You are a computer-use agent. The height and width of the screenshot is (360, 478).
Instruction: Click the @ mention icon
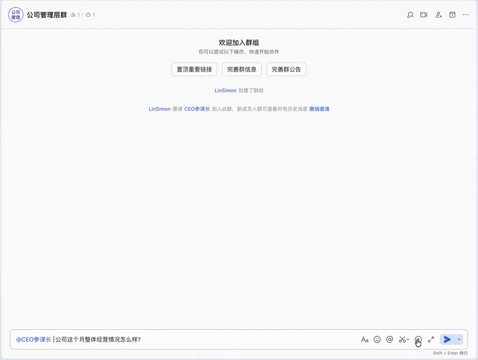(x=390, y=339)
